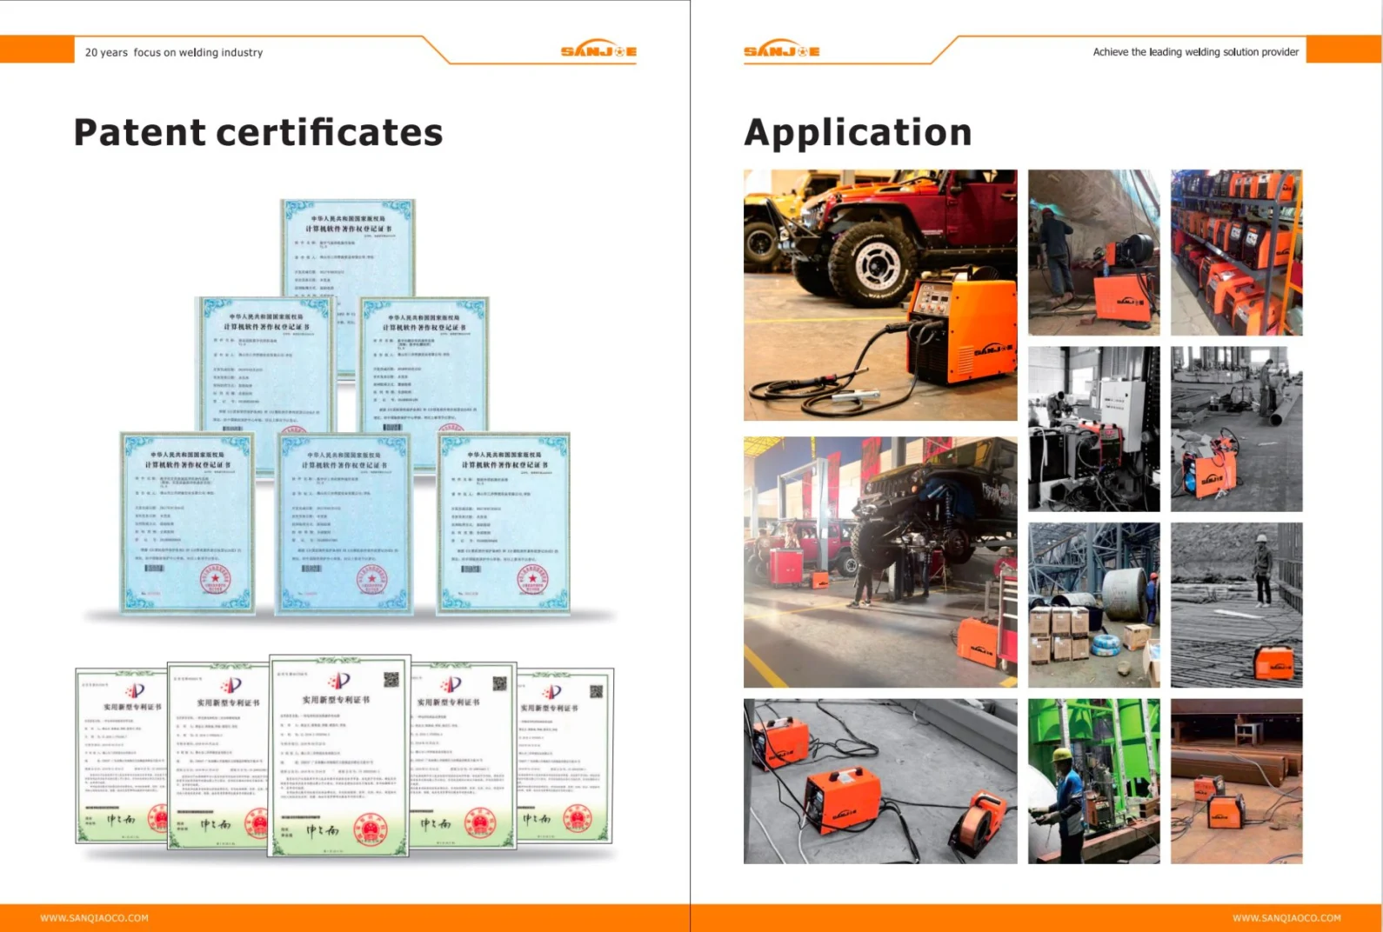The image size is (1383, 932).
Task: Click the "Patent certificates" heading
Action: [x=258, y=133]
